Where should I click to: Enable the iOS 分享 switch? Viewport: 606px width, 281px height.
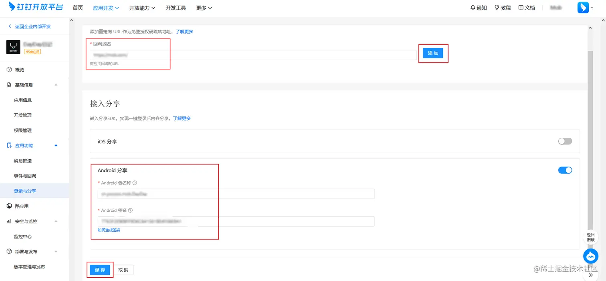[x=565, y=141]
